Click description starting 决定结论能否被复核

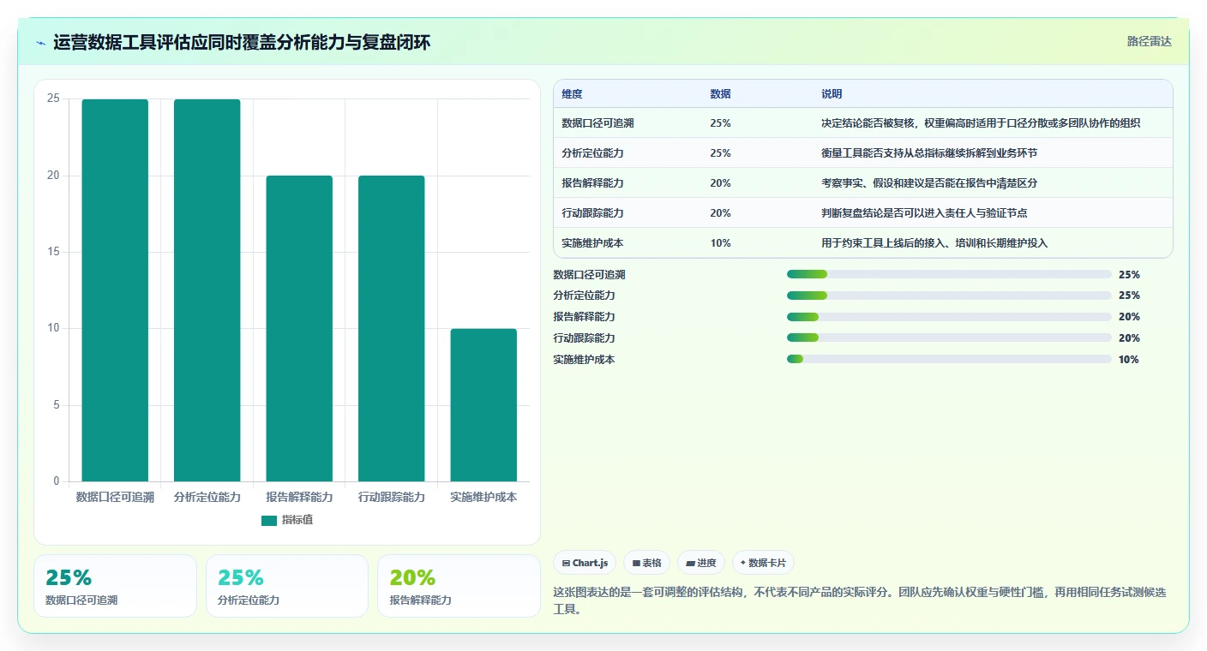[981, 123]
